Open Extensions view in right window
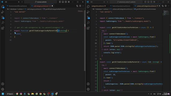This screenshot has width=171, height=96. (88, 28)
